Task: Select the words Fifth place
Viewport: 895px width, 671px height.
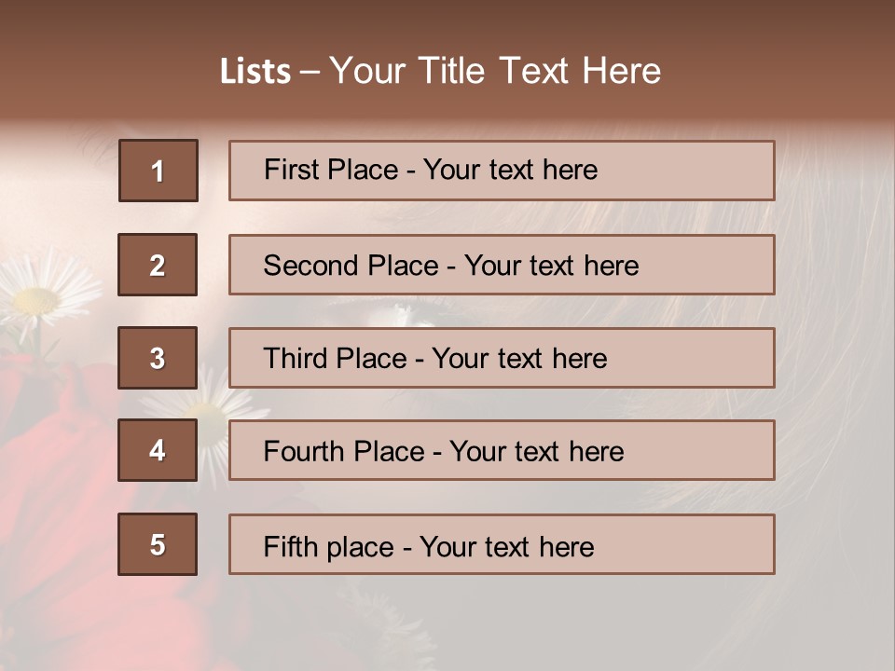Action: (329, 547)
